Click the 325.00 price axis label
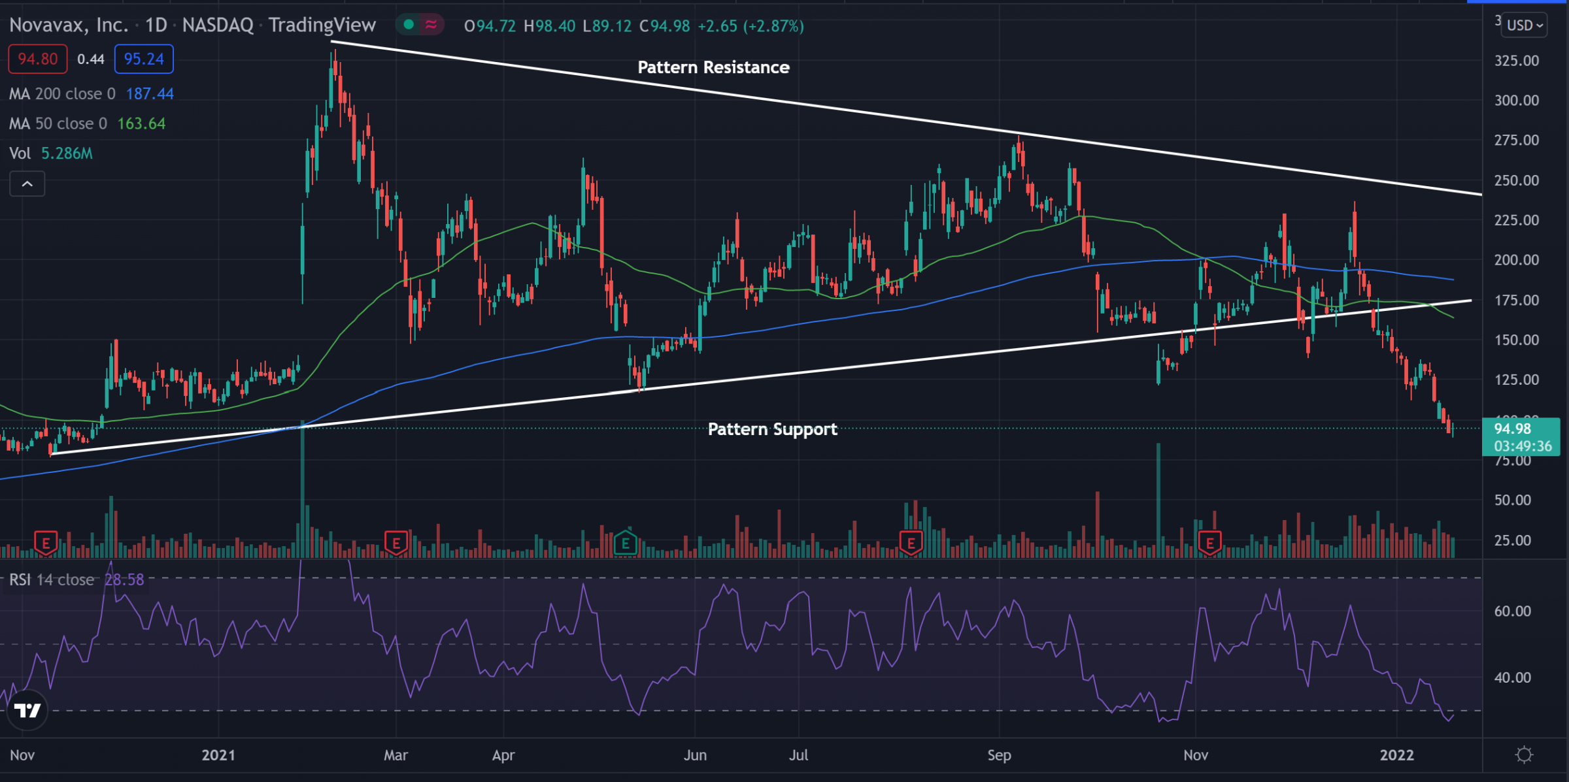 [1517, 61]
